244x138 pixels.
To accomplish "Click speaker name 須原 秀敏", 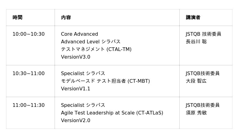I will tap(196, 113).
